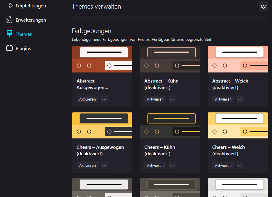The height and width of the screenshot is (197, 272).
Task: Activate the Cheers – Ausgewogen theme
Action: [x=88, y=165]
